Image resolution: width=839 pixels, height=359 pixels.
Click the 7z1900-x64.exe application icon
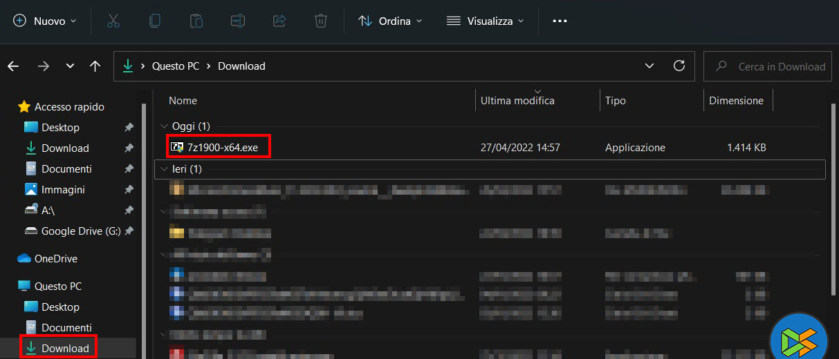[x=177, y=147]
